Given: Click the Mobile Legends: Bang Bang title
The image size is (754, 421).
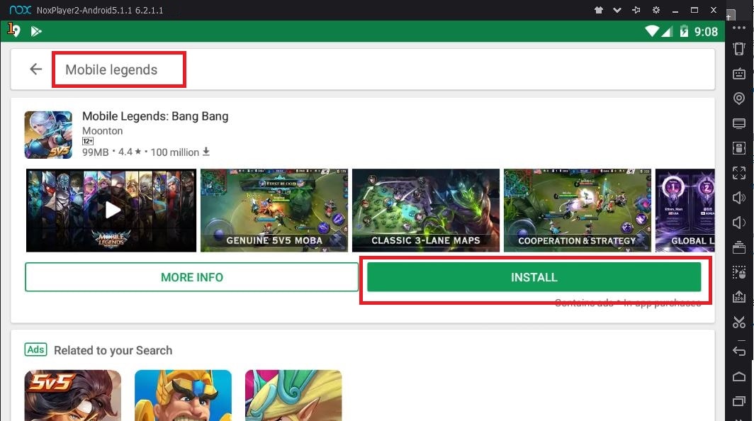Looking at the screenshot, I should pos(155,116).
